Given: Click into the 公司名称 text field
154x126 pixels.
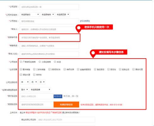Looking at the screenshot, I should 49,7.
